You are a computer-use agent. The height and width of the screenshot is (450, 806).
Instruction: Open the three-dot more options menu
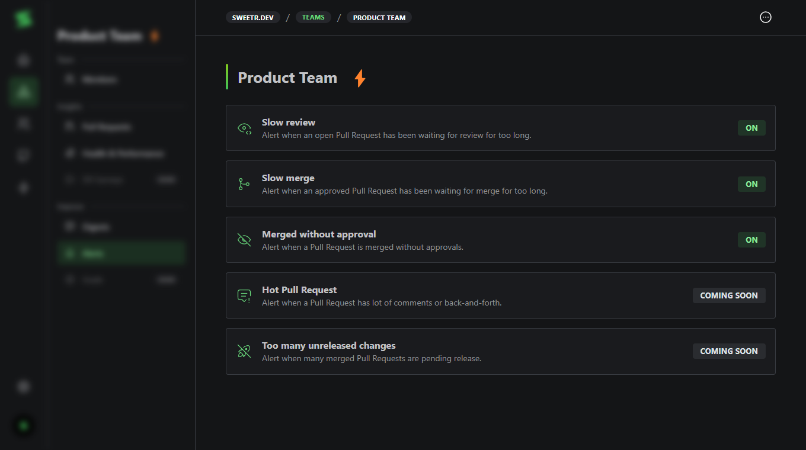coord(765,17)
